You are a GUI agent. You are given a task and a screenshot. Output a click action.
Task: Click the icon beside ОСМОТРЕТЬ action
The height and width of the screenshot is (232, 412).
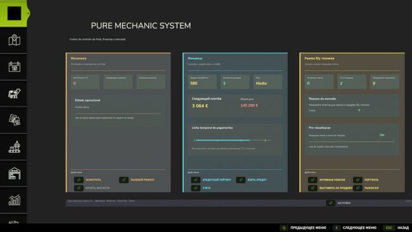[79, 180]
